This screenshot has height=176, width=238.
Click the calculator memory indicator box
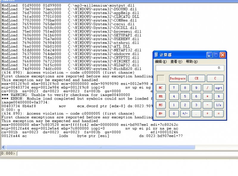161,78
